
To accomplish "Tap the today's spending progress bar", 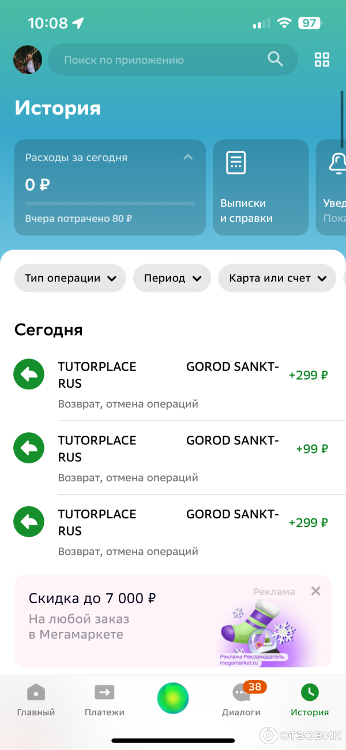I will pyautogui.click(x=110, y=203).
